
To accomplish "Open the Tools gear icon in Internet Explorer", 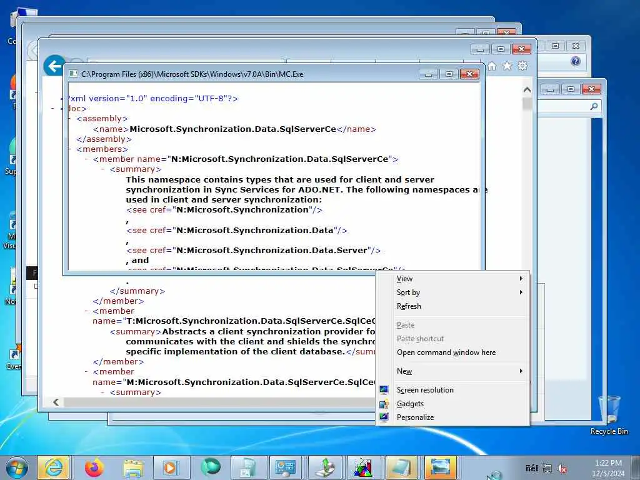I will pyautogui.click(x=522, y=66).
